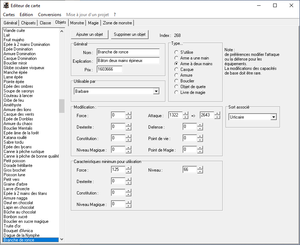
Task: Open the Conversions menu
Action: coord(49,15)
